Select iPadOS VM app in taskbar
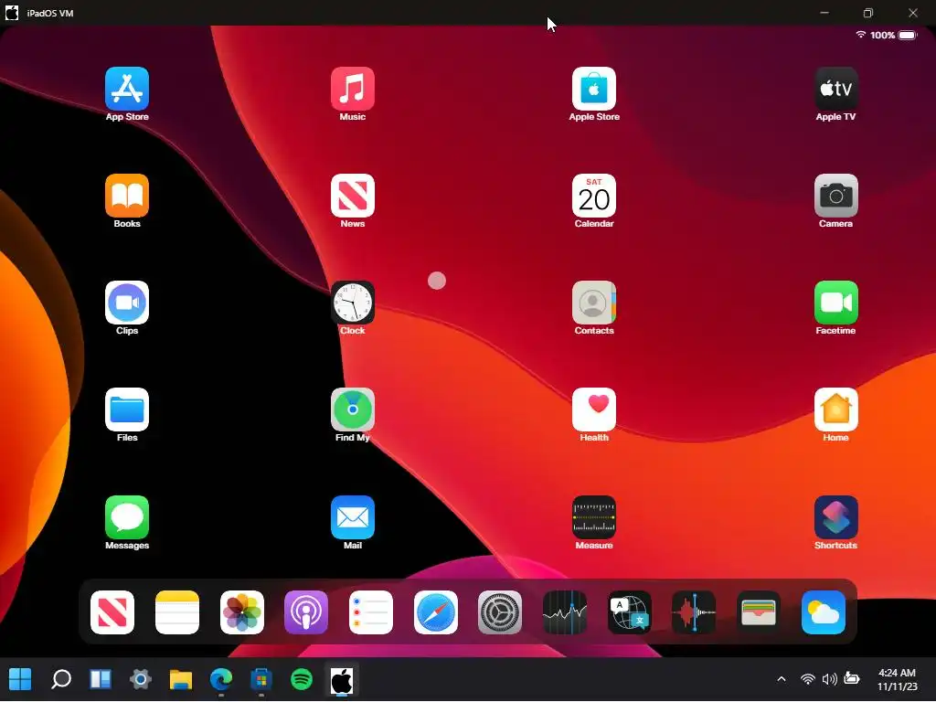This screenshot has height=702, width=936. (342, 680)
